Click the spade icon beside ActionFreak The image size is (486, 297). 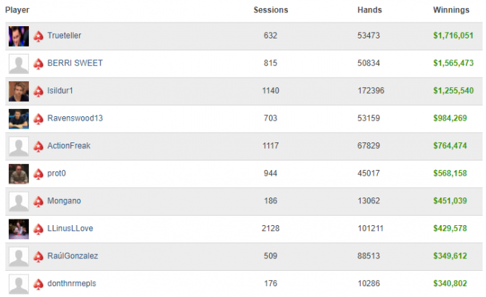pos(38,147)
